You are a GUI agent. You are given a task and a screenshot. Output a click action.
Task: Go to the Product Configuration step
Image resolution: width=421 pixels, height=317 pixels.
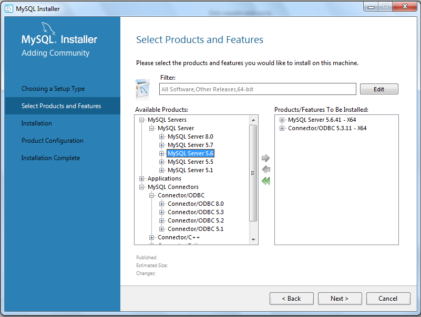(53, 141)
